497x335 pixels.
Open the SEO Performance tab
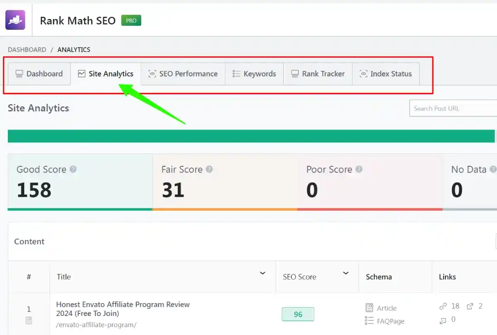pyautogui.click(x=183, y=74)
